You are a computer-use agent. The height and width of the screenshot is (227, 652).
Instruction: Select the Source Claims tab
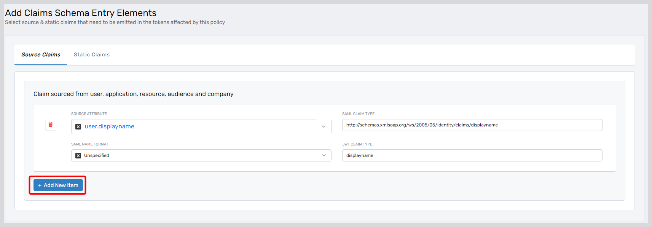(x=41, y=55)
